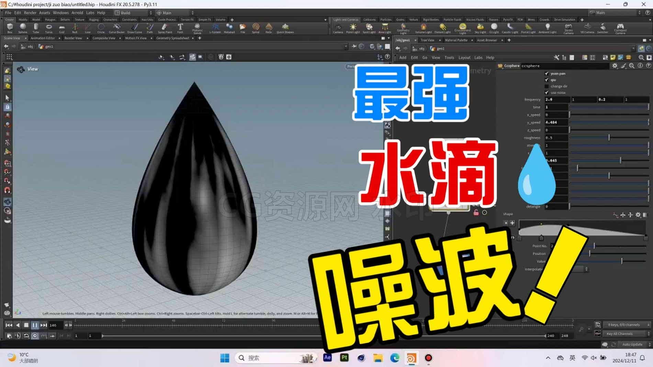Screen dimensions: 653x367
Task: Adjust the roughness slider
Action: [x=609, y=138]
